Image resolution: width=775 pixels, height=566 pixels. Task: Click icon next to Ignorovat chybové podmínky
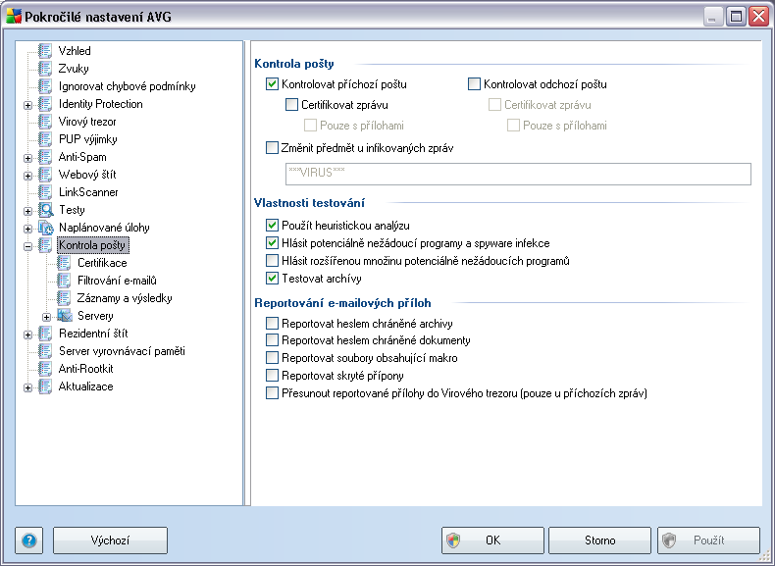coord(45,86)
